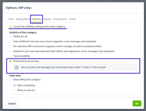Uncheck Cancel the visibility setting checkbox

click(11, 27)
